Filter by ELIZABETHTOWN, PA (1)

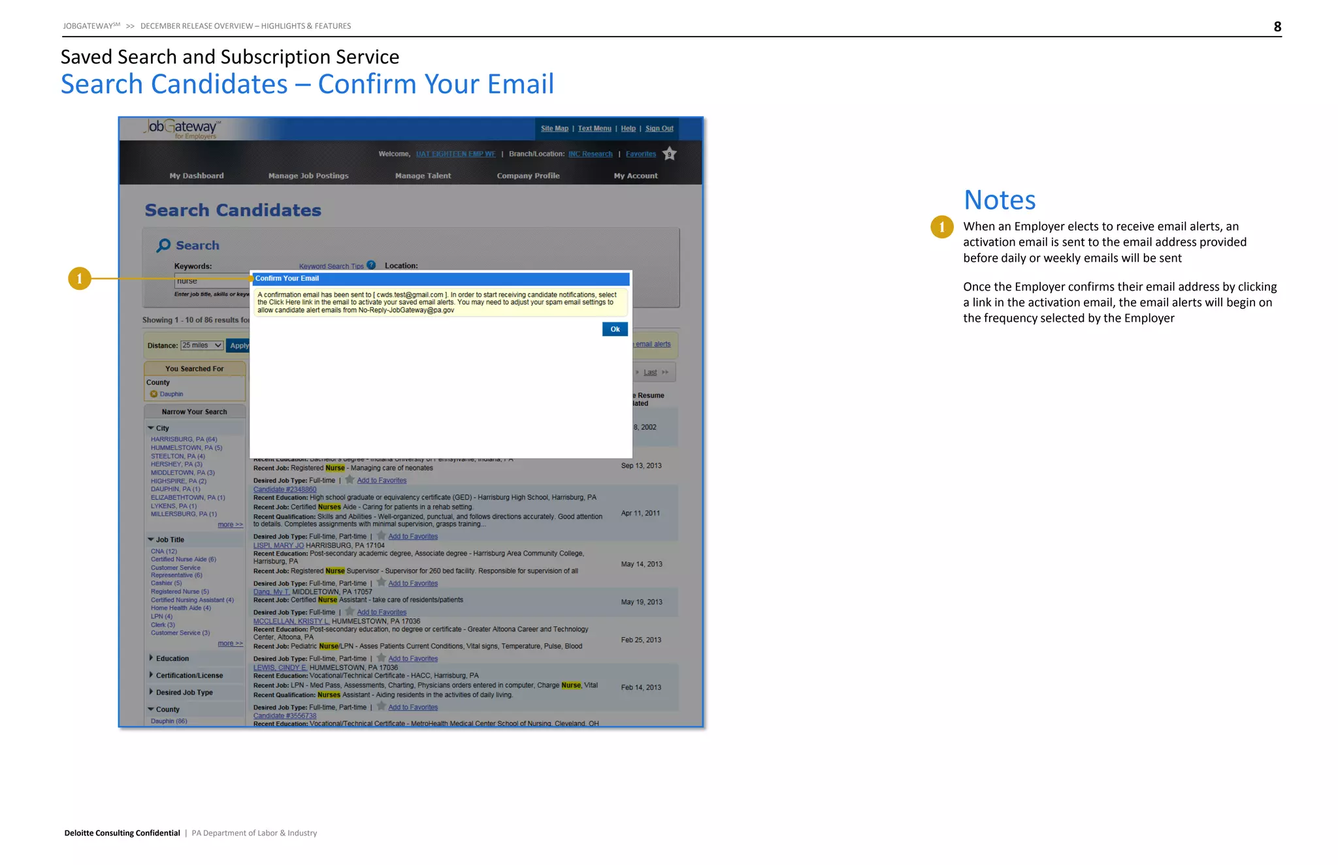[x=188, y=497]
